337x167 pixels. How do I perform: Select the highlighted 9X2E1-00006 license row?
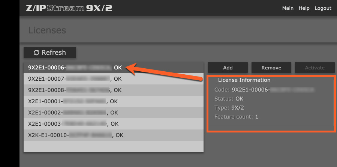[75, 68]
